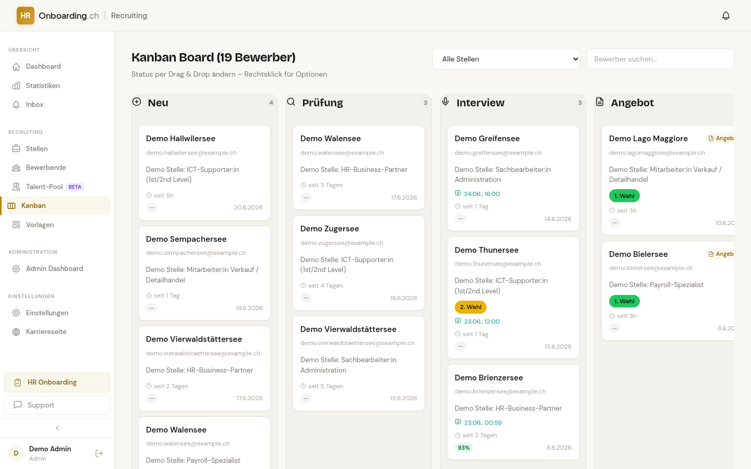The width and height of the screenshot is (751, 469).
Task: Open Demo Lago Maggiore card
Action: [x=668, y=180]
